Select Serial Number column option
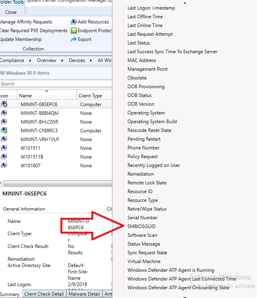 coord(143,218)
